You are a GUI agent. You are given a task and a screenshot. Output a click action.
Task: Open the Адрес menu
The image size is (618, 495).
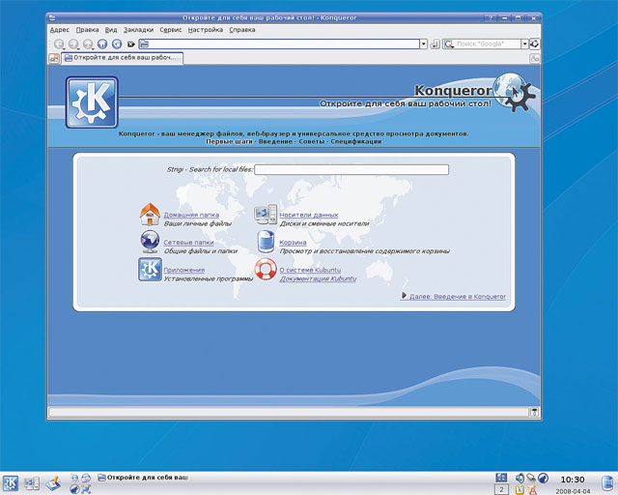[x=60, y=30]
